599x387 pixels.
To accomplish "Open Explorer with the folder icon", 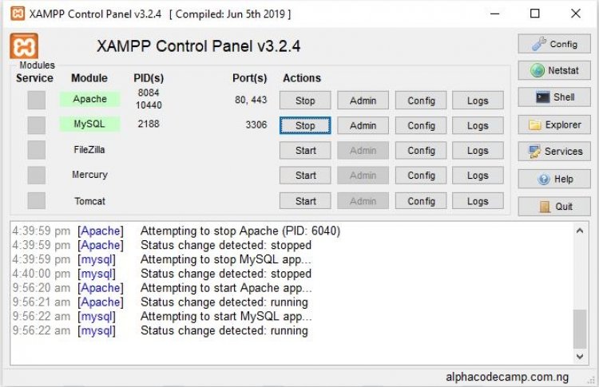I will (554, 124).
